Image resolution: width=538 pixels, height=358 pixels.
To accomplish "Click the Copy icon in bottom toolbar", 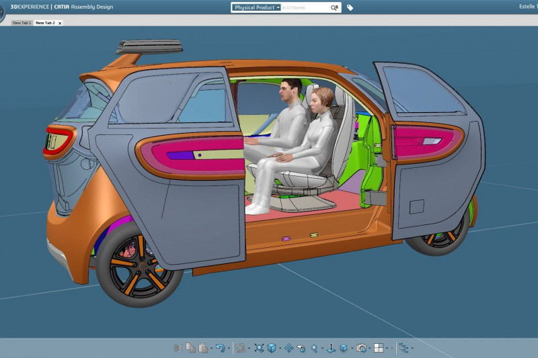I will [191, 347].
